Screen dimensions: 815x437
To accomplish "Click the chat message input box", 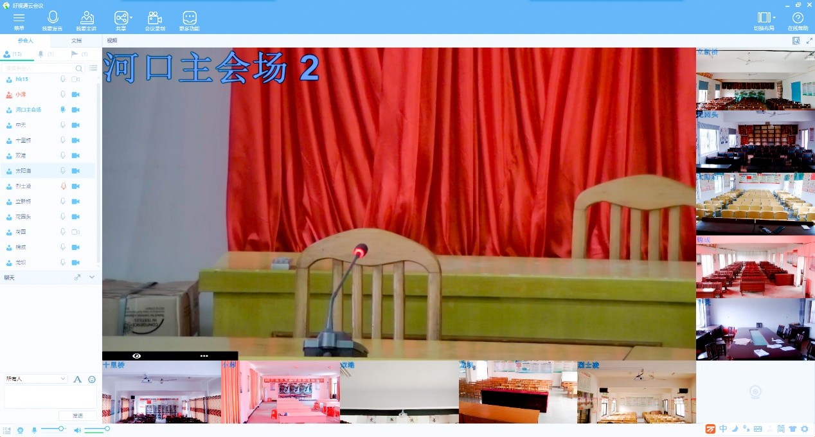I will coord(50,397).
